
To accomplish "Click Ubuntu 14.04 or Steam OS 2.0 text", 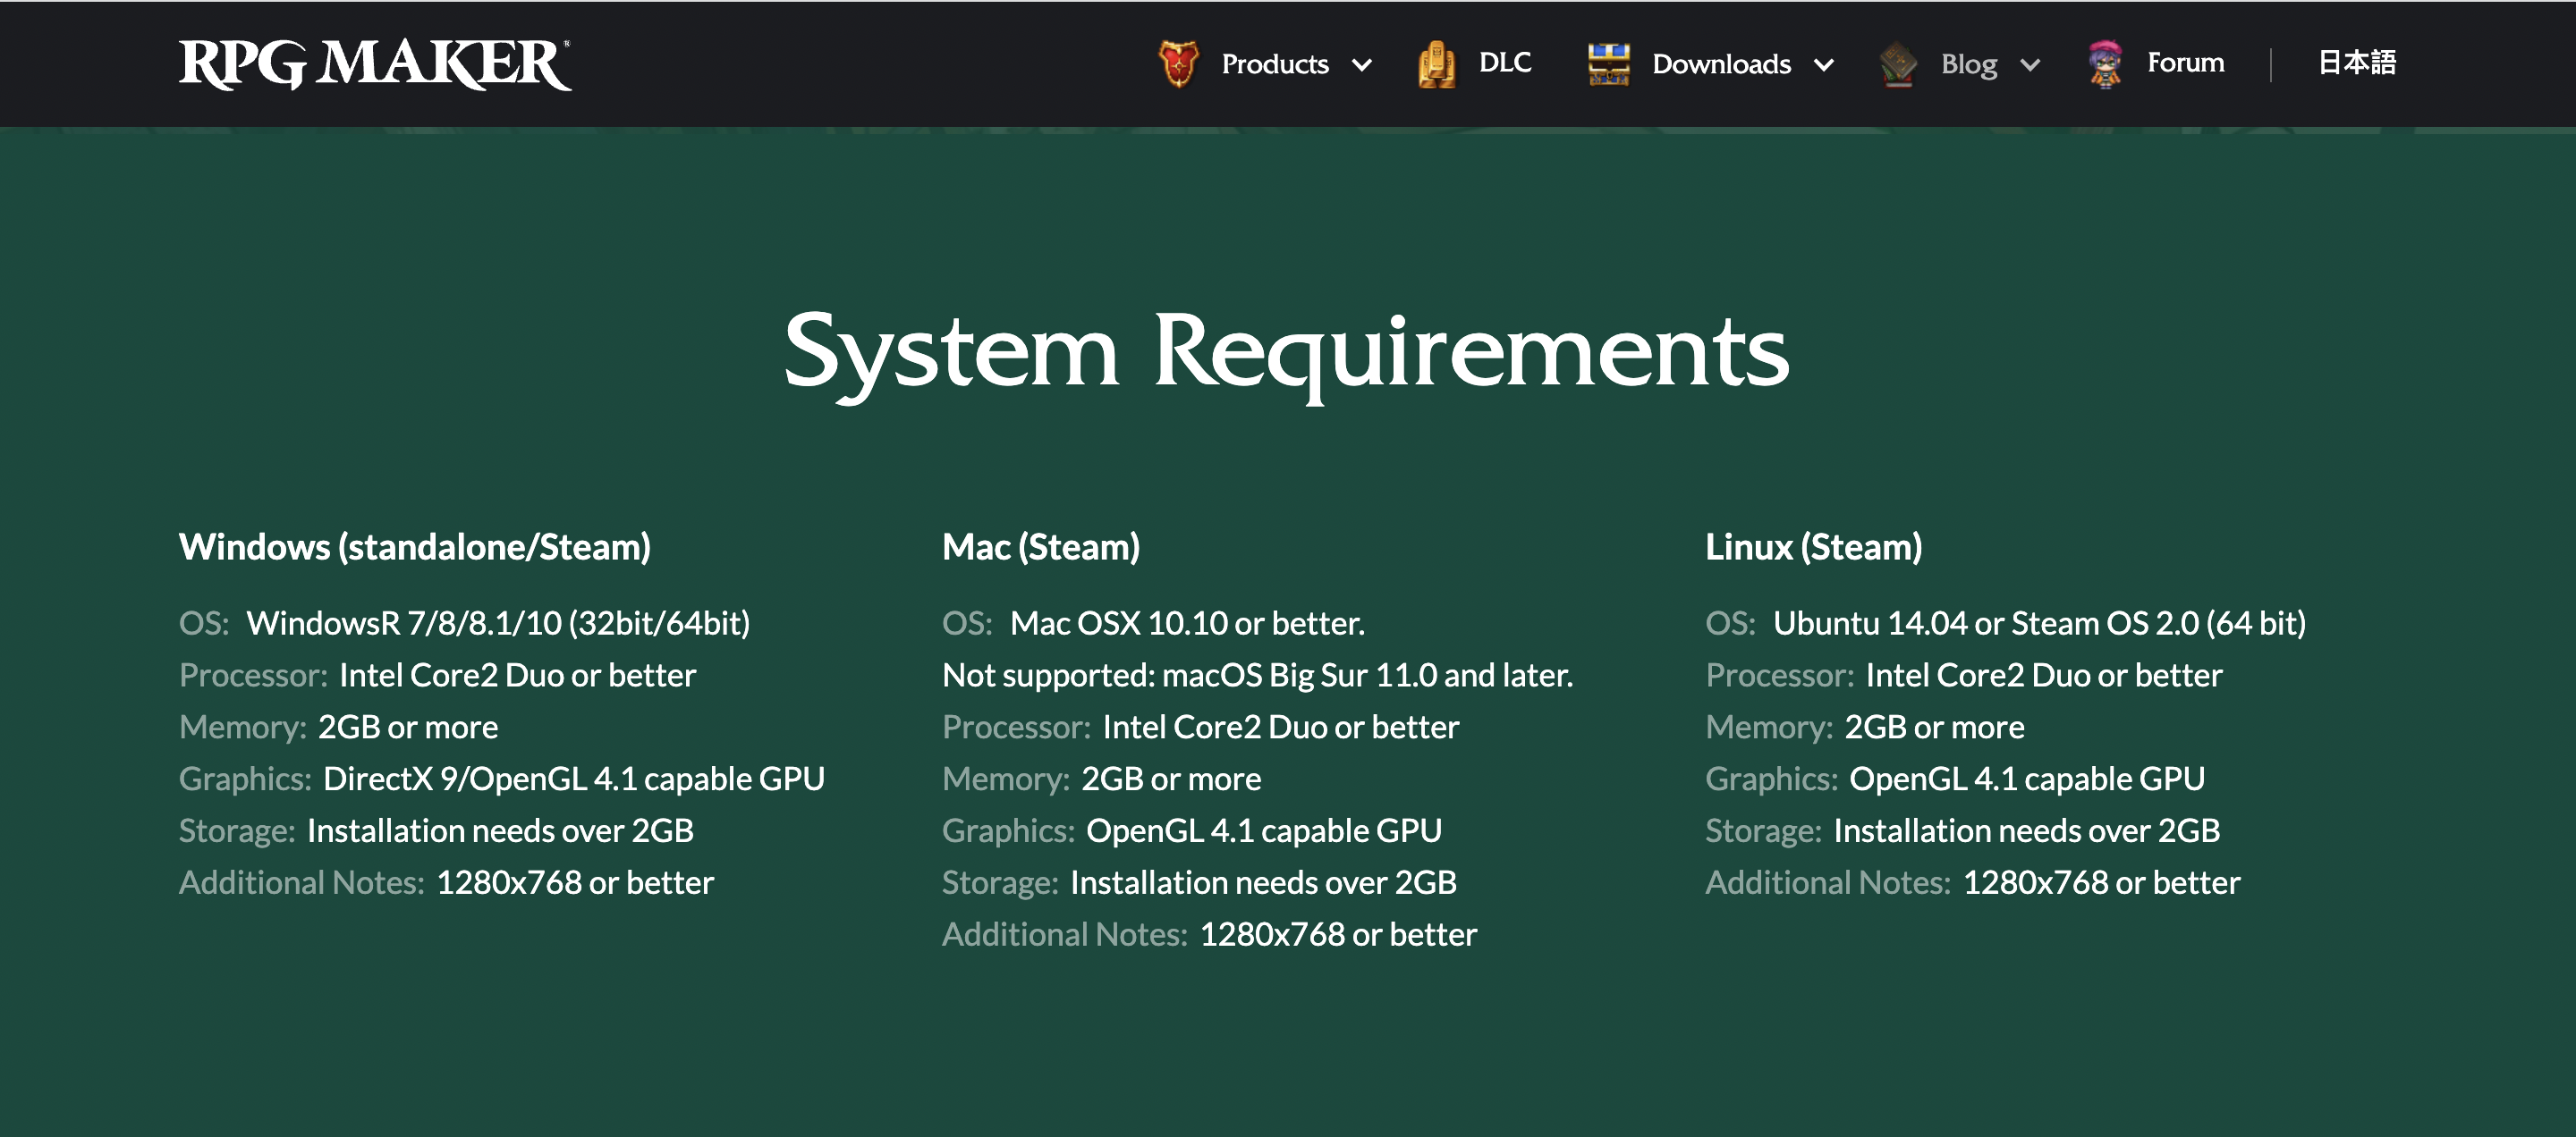I will coord(2039,623).
